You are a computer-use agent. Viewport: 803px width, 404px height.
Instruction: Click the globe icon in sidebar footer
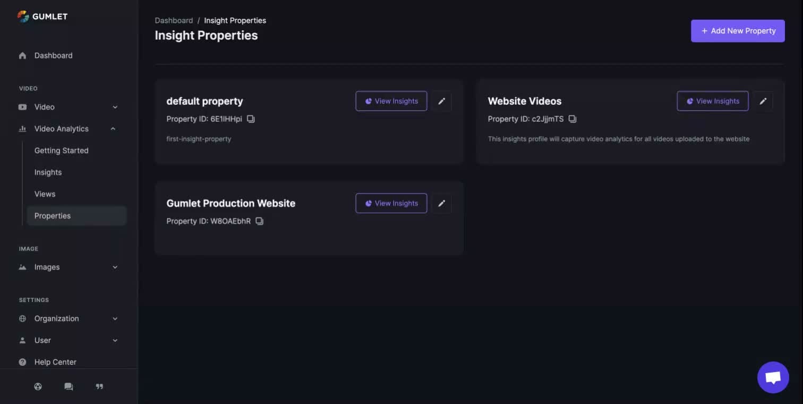point(38,386)
